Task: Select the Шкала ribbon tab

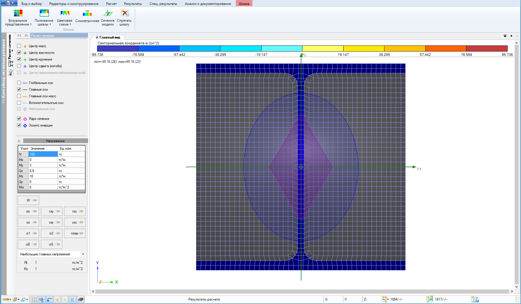Action: [x=244, y=4]
